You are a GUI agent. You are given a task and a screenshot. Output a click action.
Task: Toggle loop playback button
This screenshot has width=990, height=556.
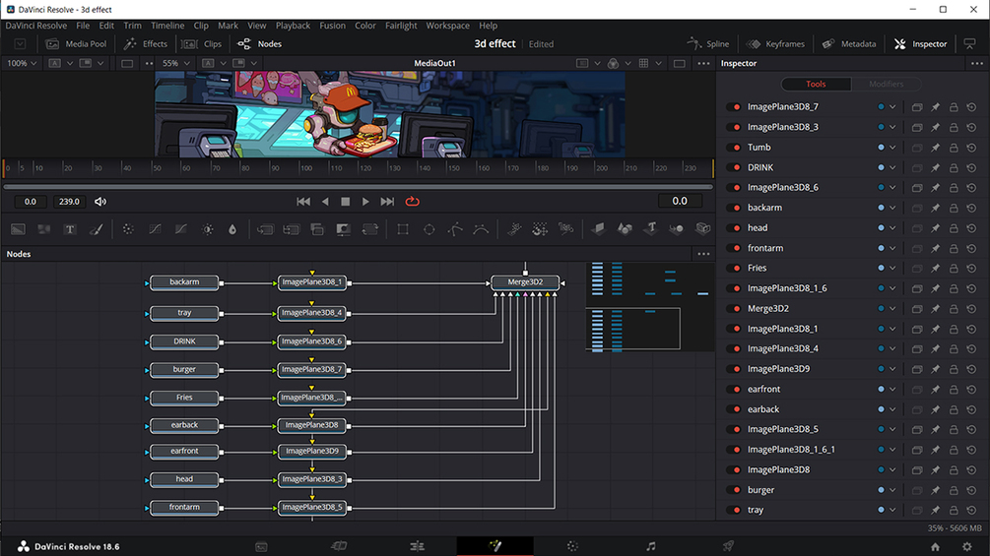(x=413, y=202)
